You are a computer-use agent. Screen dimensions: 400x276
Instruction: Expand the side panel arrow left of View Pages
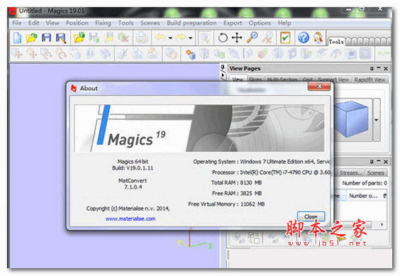point(223,76)
